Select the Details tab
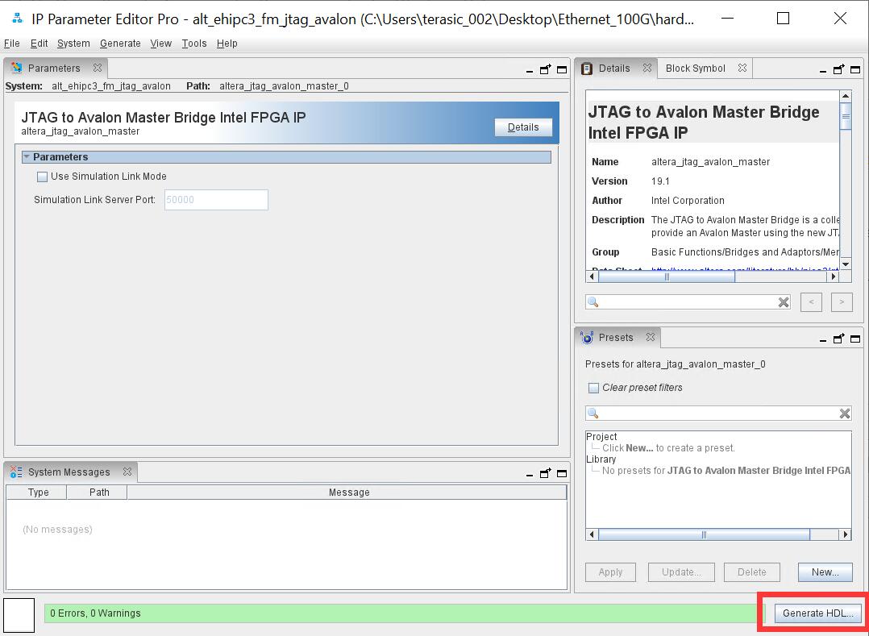 pyautogui.click(x=614, y=69)
